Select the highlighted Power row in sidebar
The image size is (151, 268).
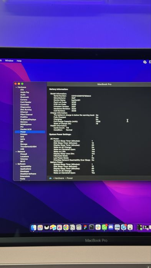pos(30,132)
